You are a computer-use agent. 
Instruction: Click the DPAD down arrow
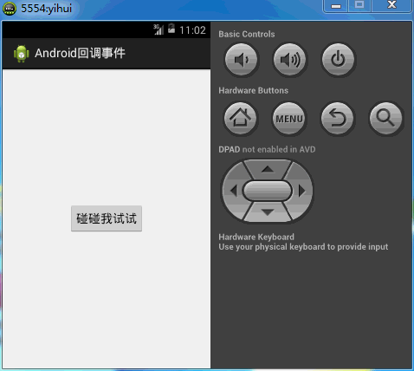(268, 212)
